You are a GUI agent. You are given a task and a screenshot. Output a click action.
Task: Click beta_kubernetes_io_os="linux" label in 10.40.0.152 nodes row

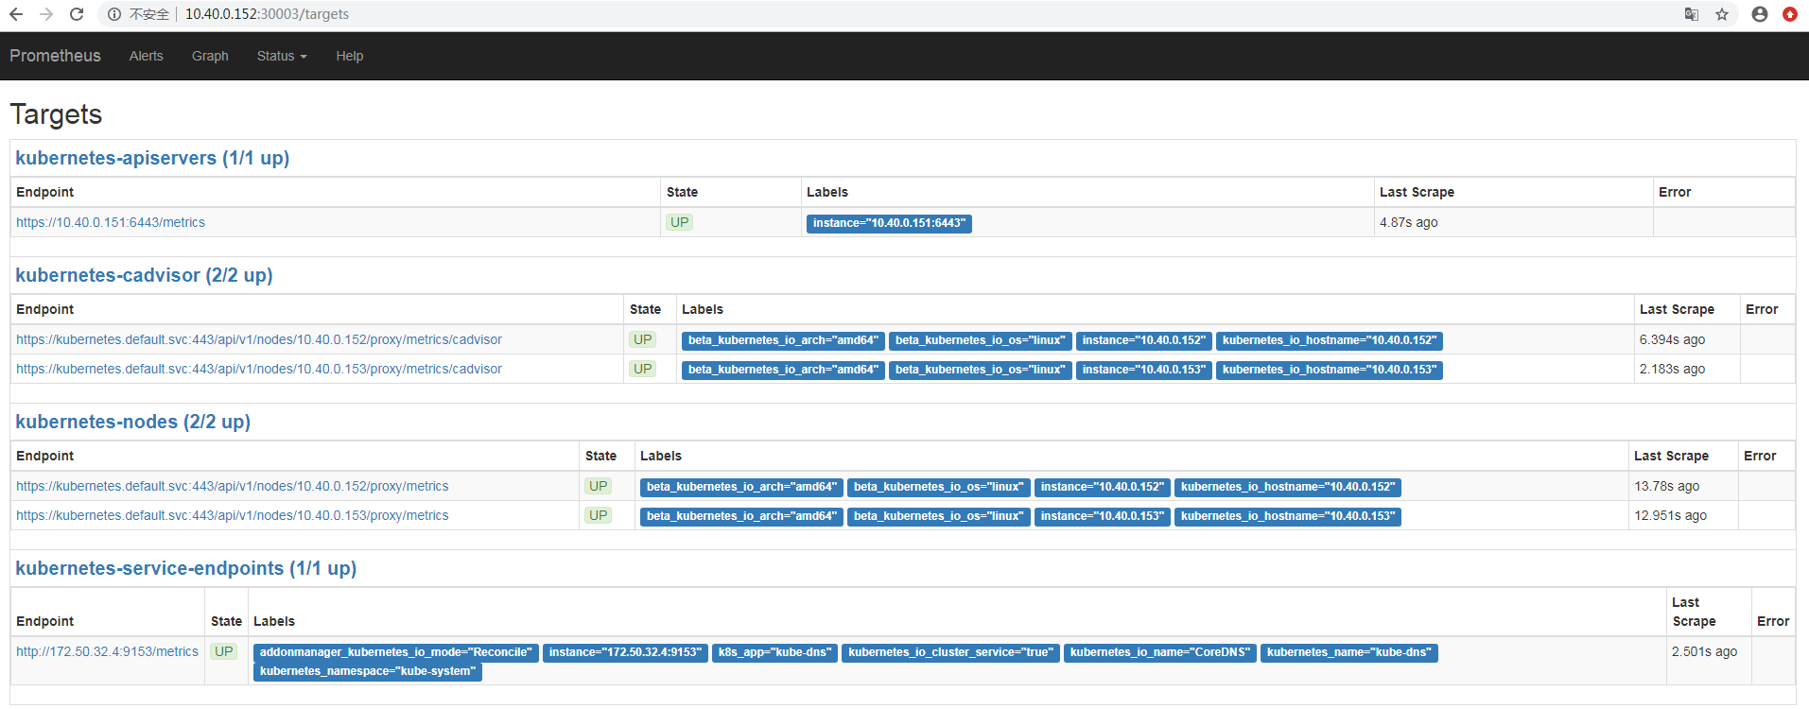[x=939, y=487]
